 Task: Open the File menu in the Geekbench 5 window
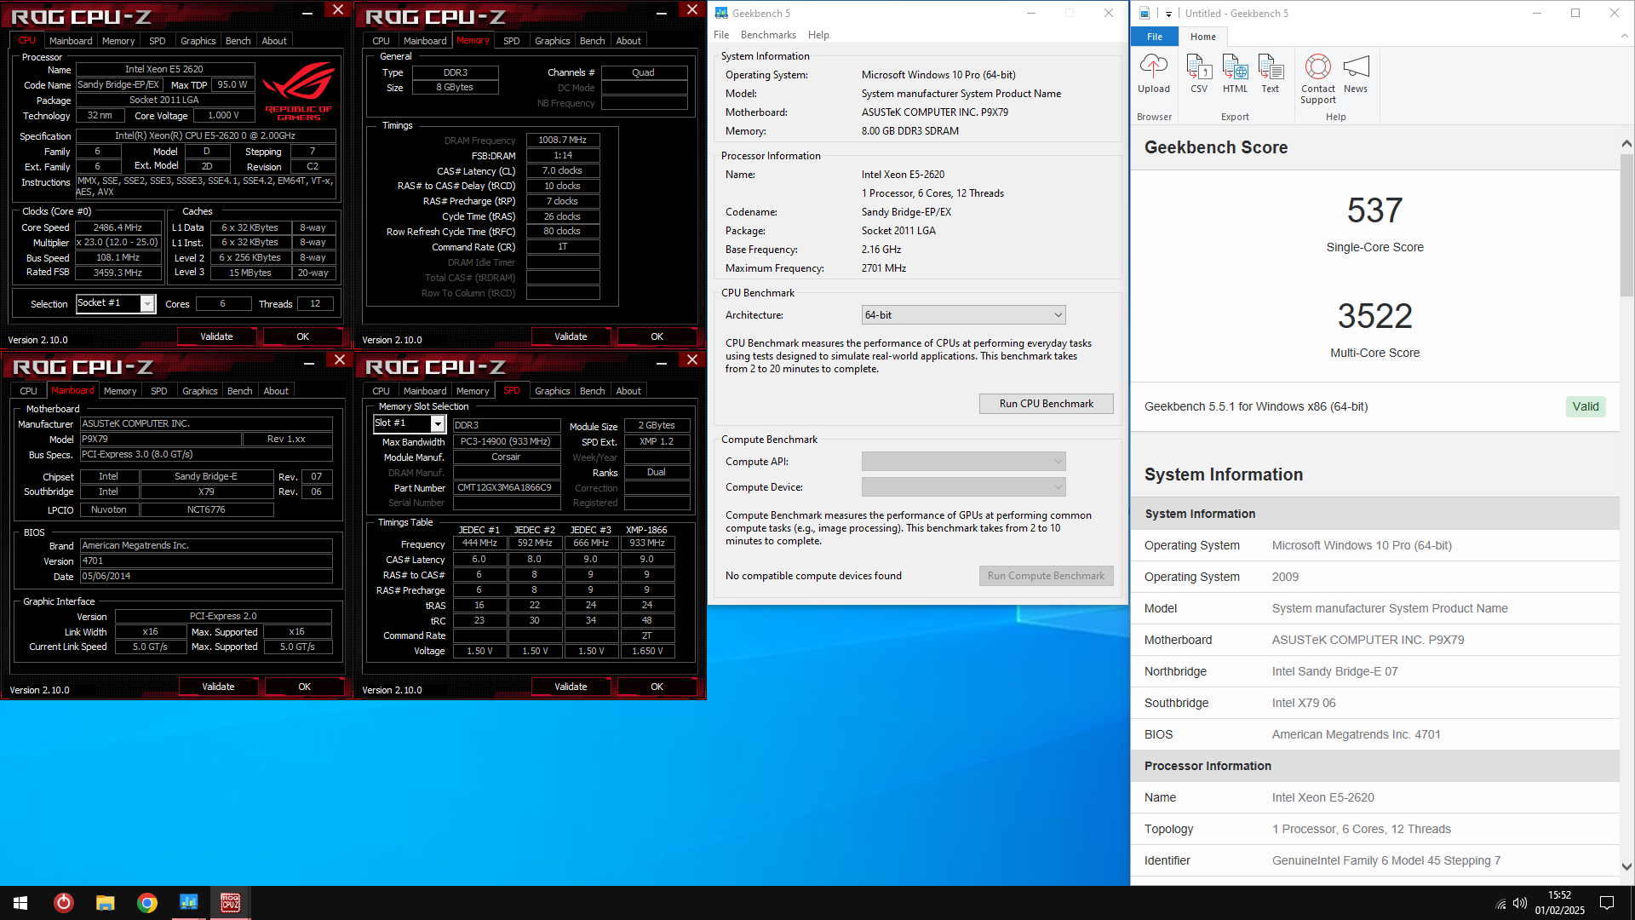tap(721, 35)
